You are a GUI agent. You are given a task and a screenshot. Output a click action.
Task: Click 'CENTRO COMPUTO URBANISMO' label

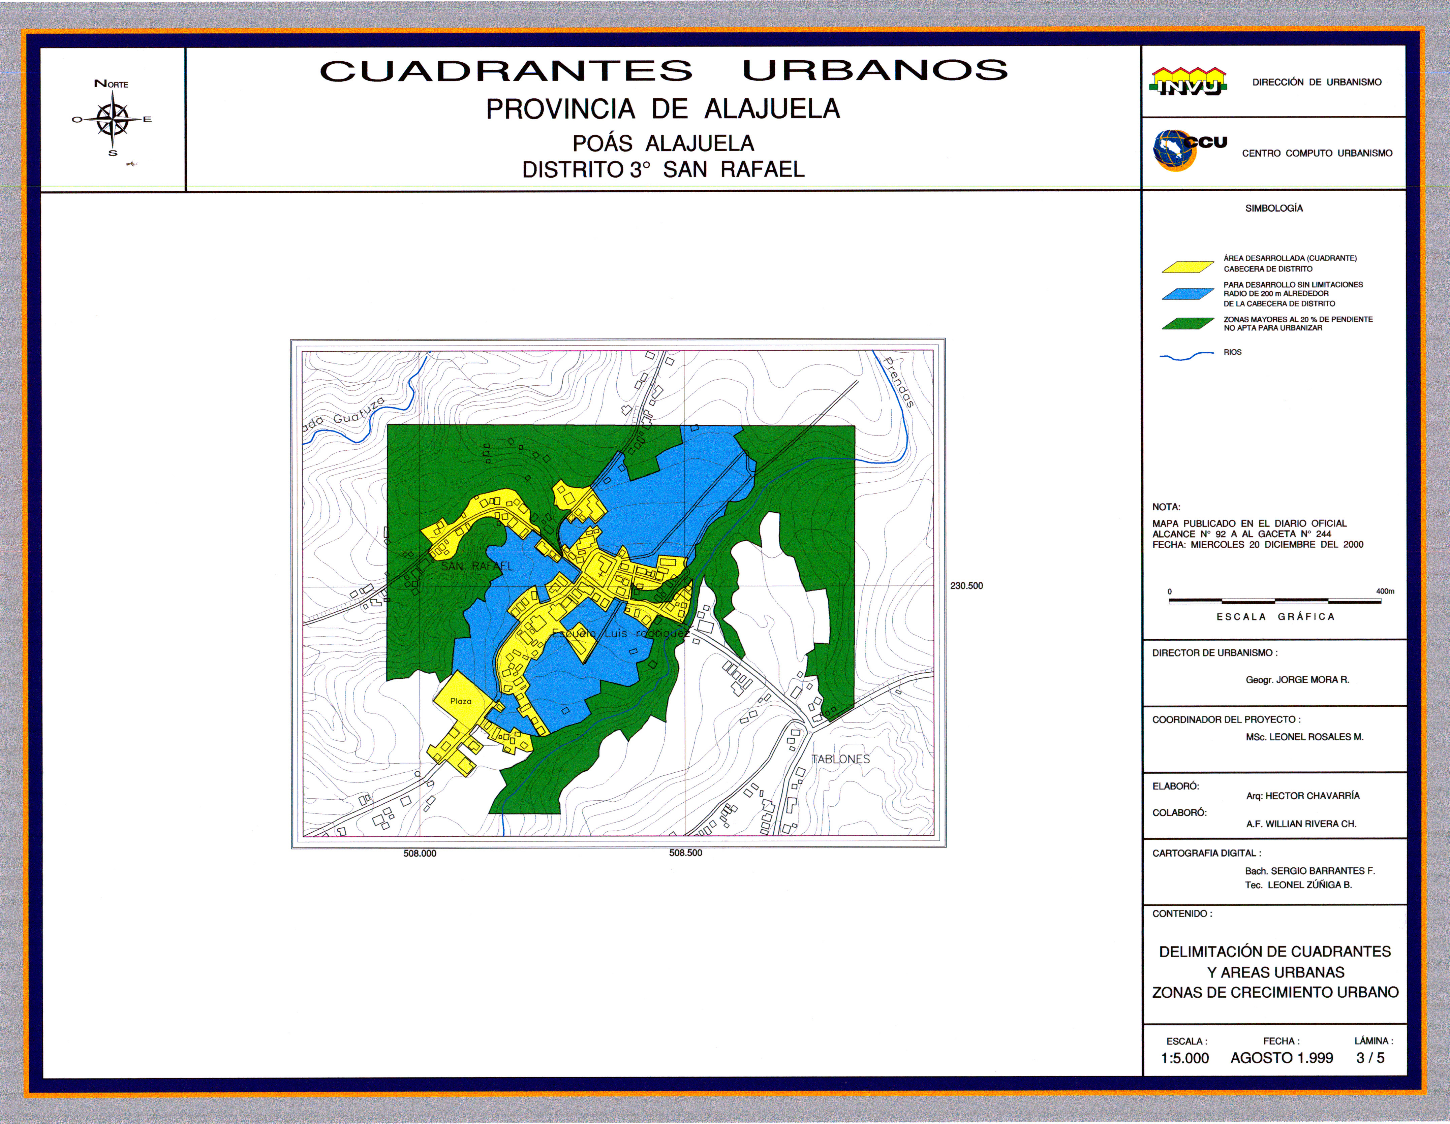point(1317,153)
